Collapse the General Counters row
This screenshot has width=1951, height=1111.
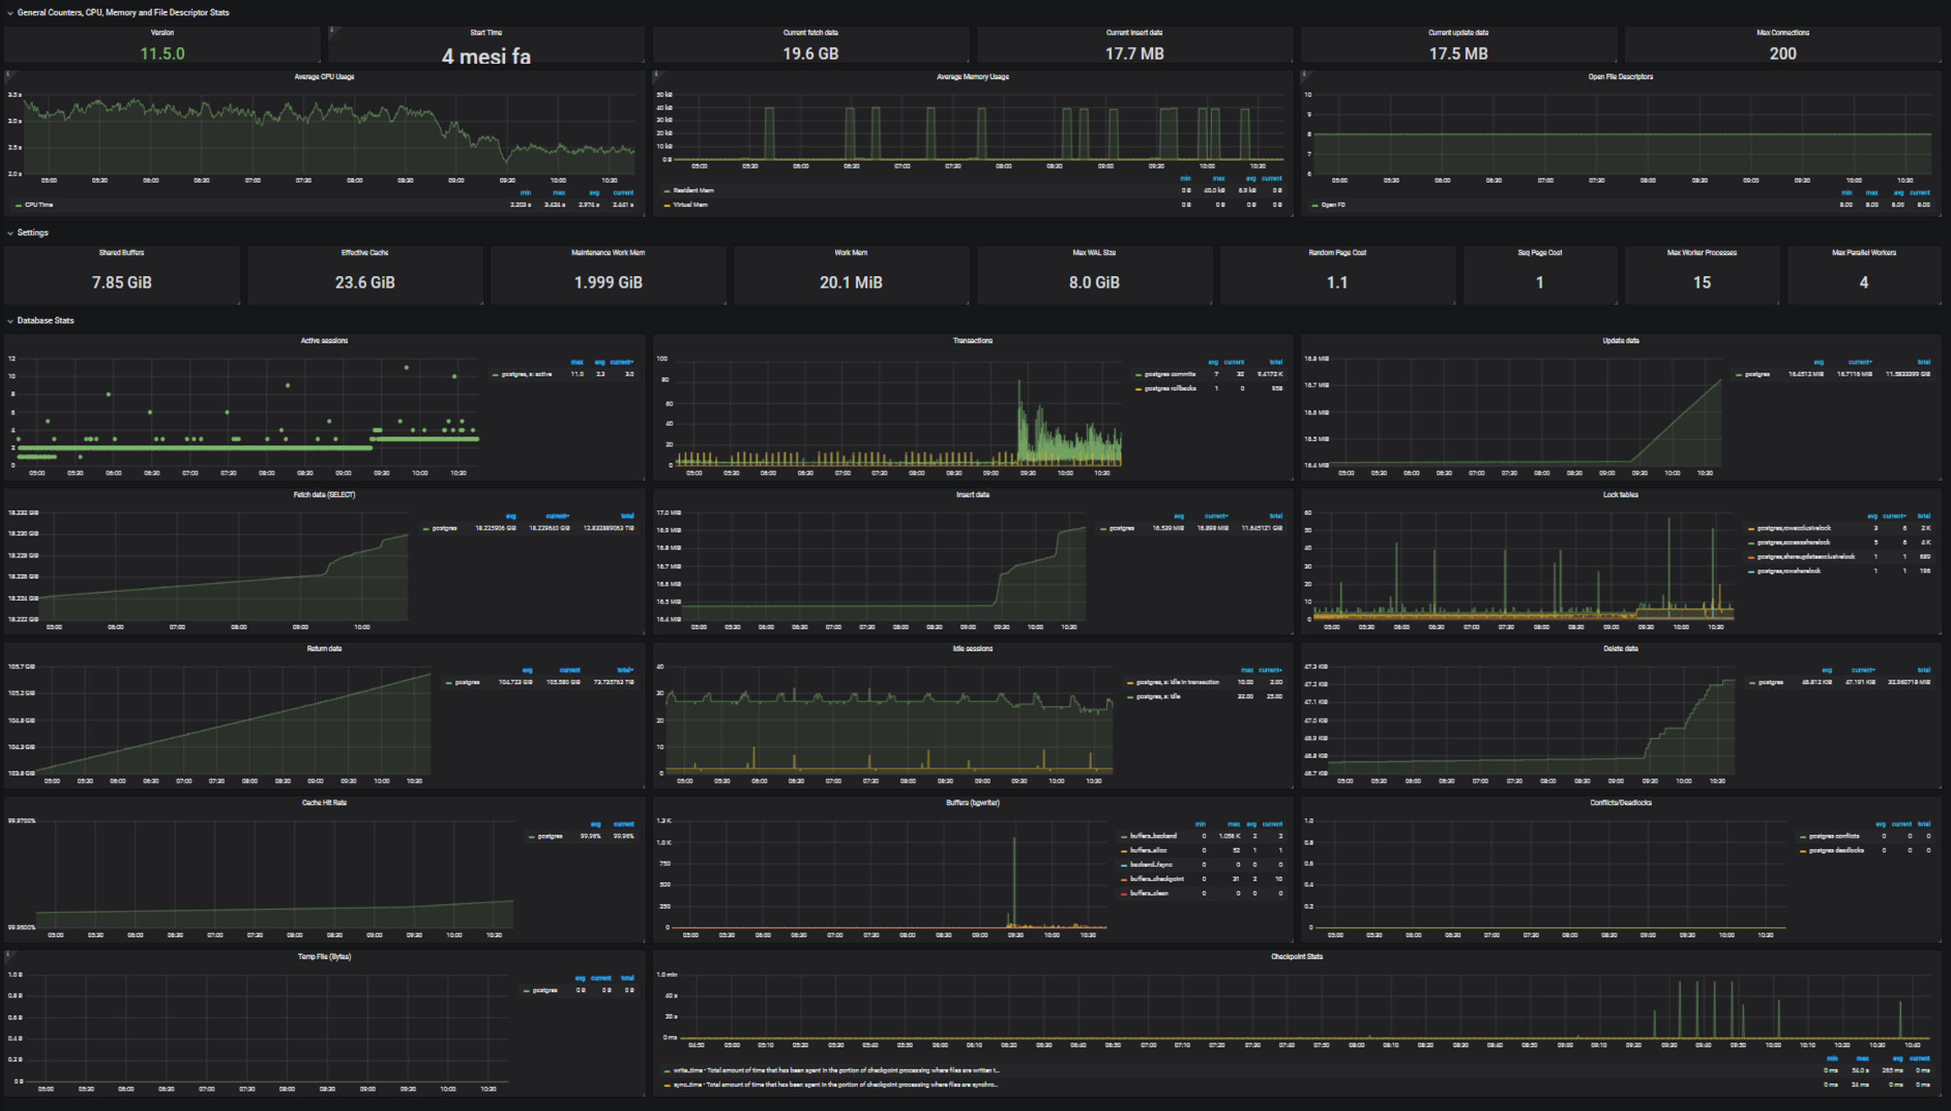[122, 12]
